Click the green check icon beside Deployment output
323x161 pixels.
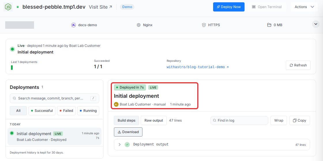coord(127,145)
